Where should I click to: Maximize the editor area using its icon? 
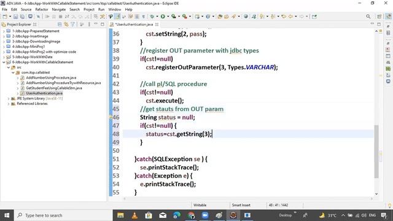coord(379,25)
